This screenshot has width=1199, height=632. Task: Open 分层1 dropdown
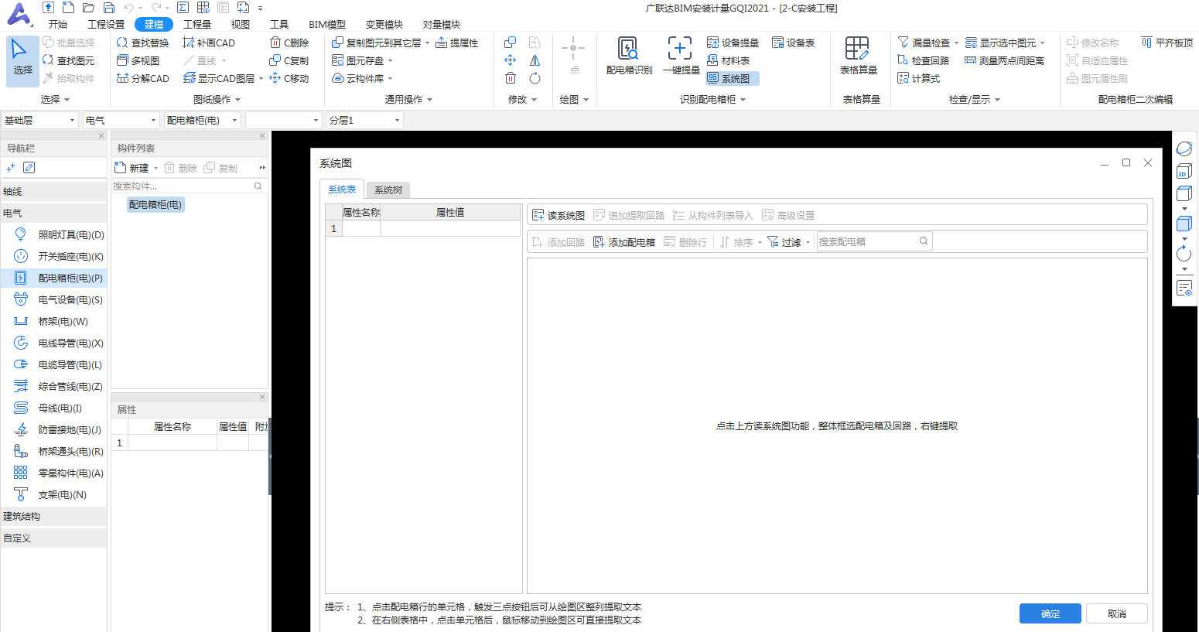click(x=364, y=120)
